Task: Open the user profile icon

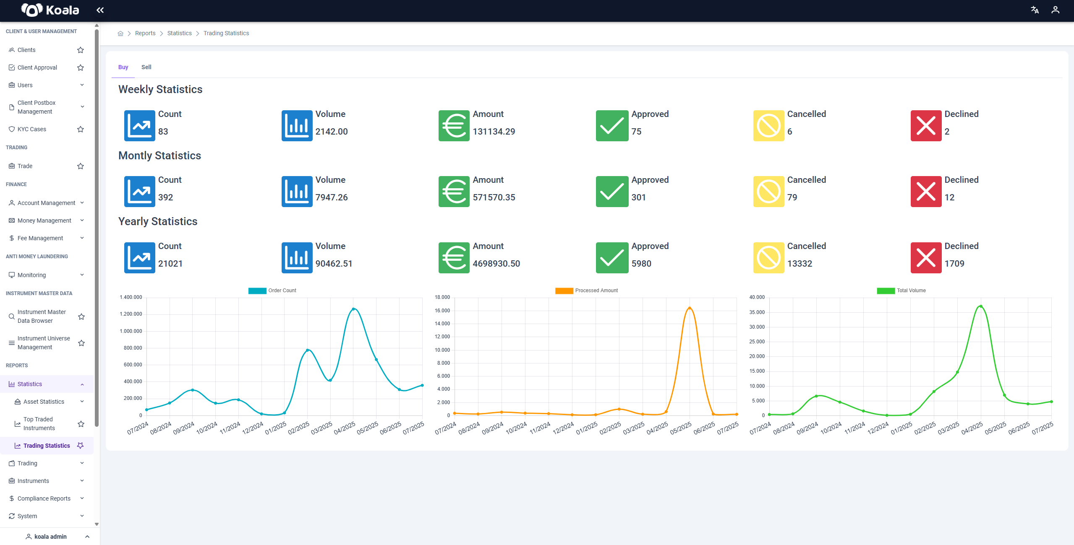Action: pyautogui.click(x=1055, y=10)
